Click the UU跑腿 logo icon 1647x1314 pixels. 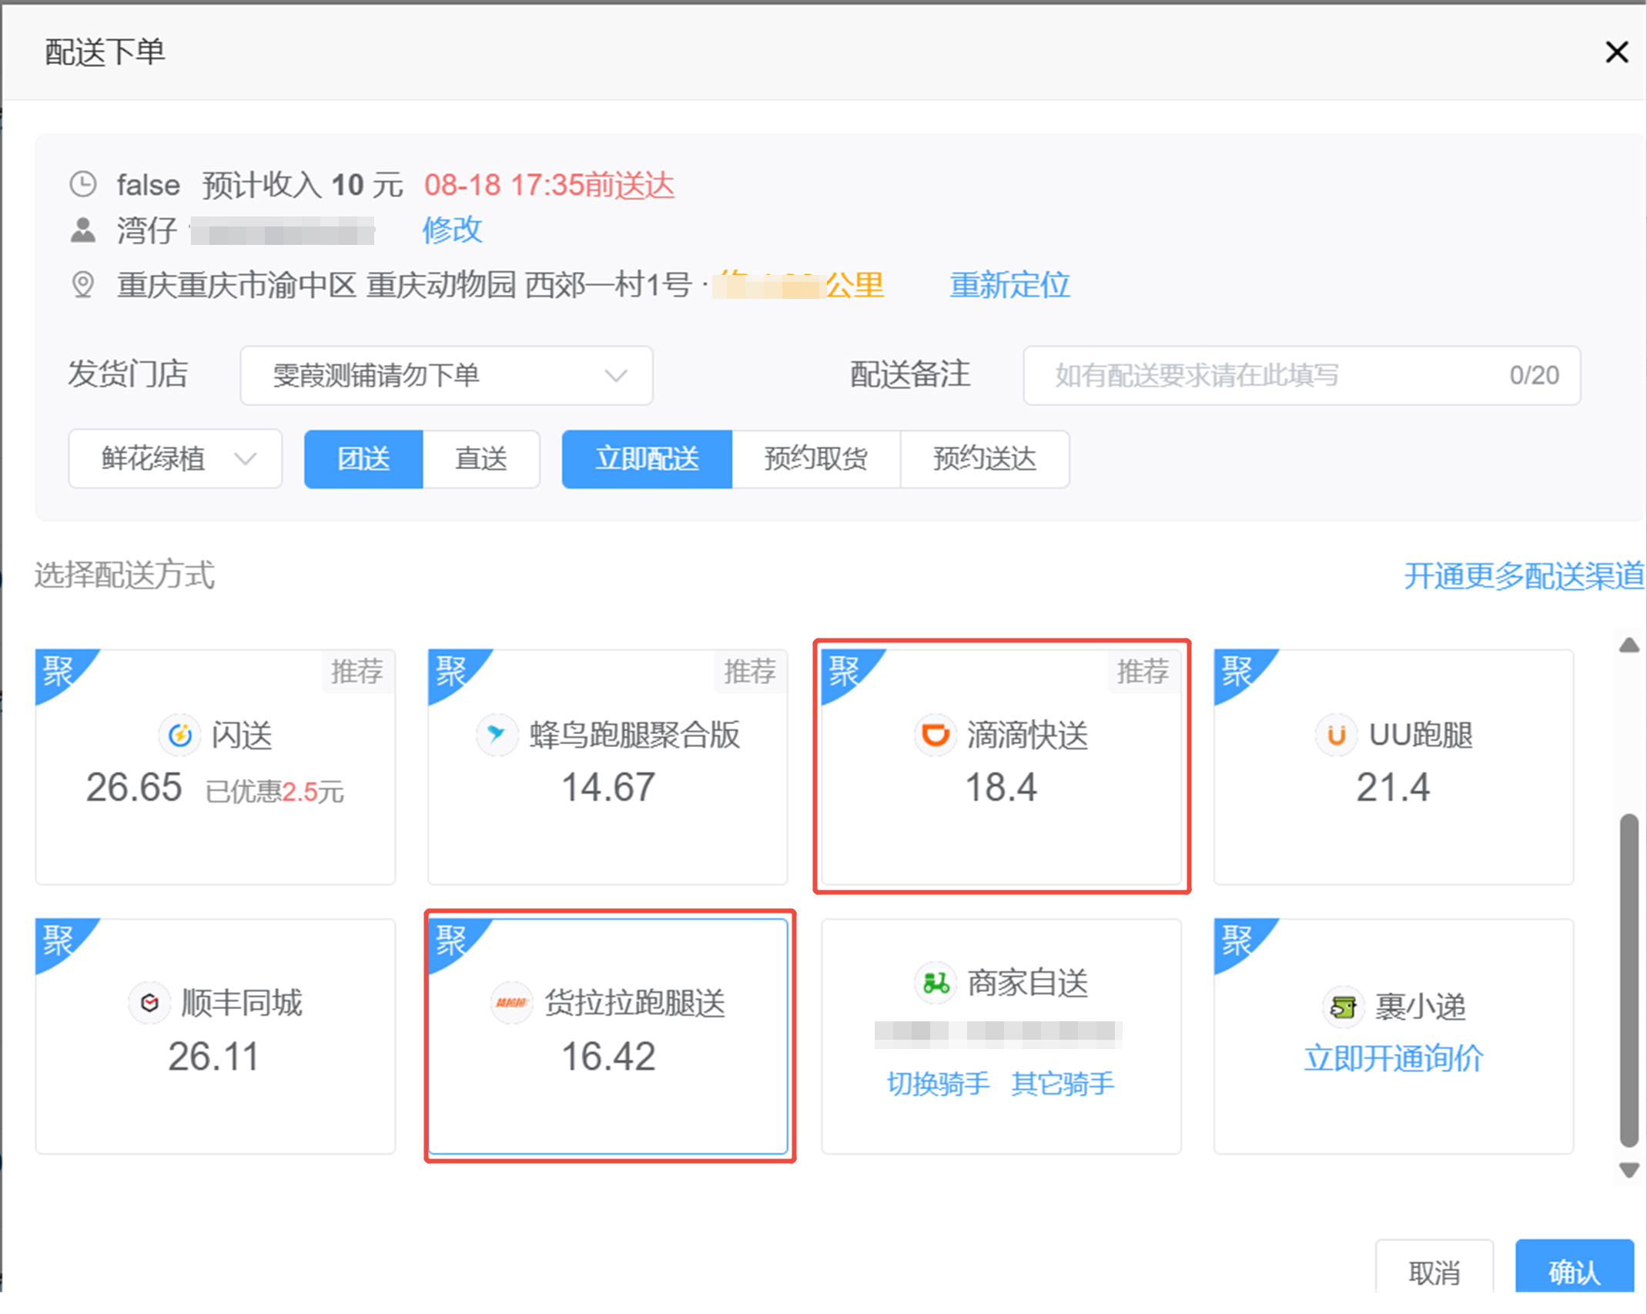(1337, 735)
